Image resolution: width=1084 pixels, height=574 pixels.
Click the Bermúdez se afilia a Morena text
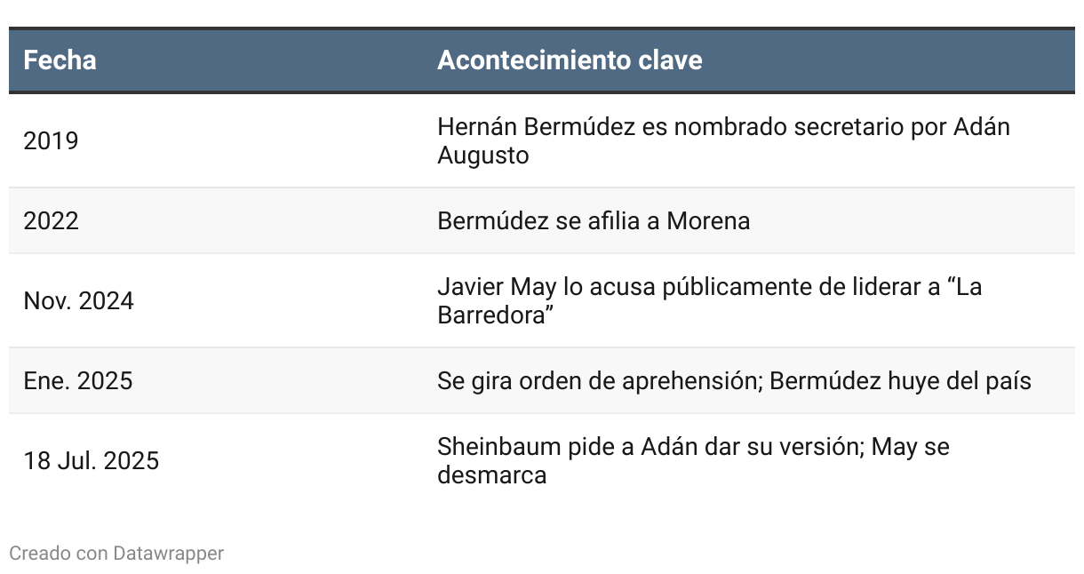tap(594, 220)
